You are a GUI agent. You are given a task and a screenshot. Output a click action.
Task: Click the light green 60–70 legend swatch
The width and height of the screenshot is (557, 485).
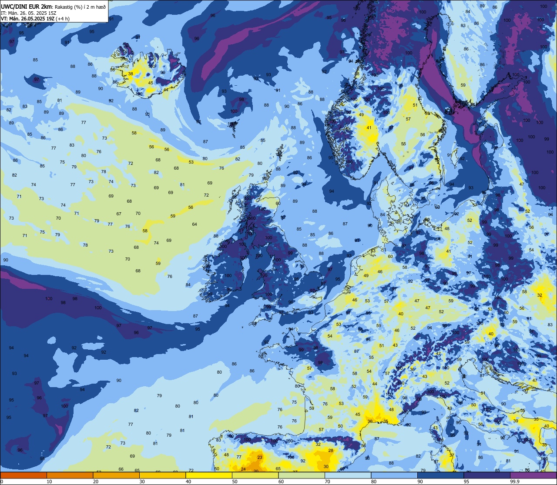coord(302,475)
